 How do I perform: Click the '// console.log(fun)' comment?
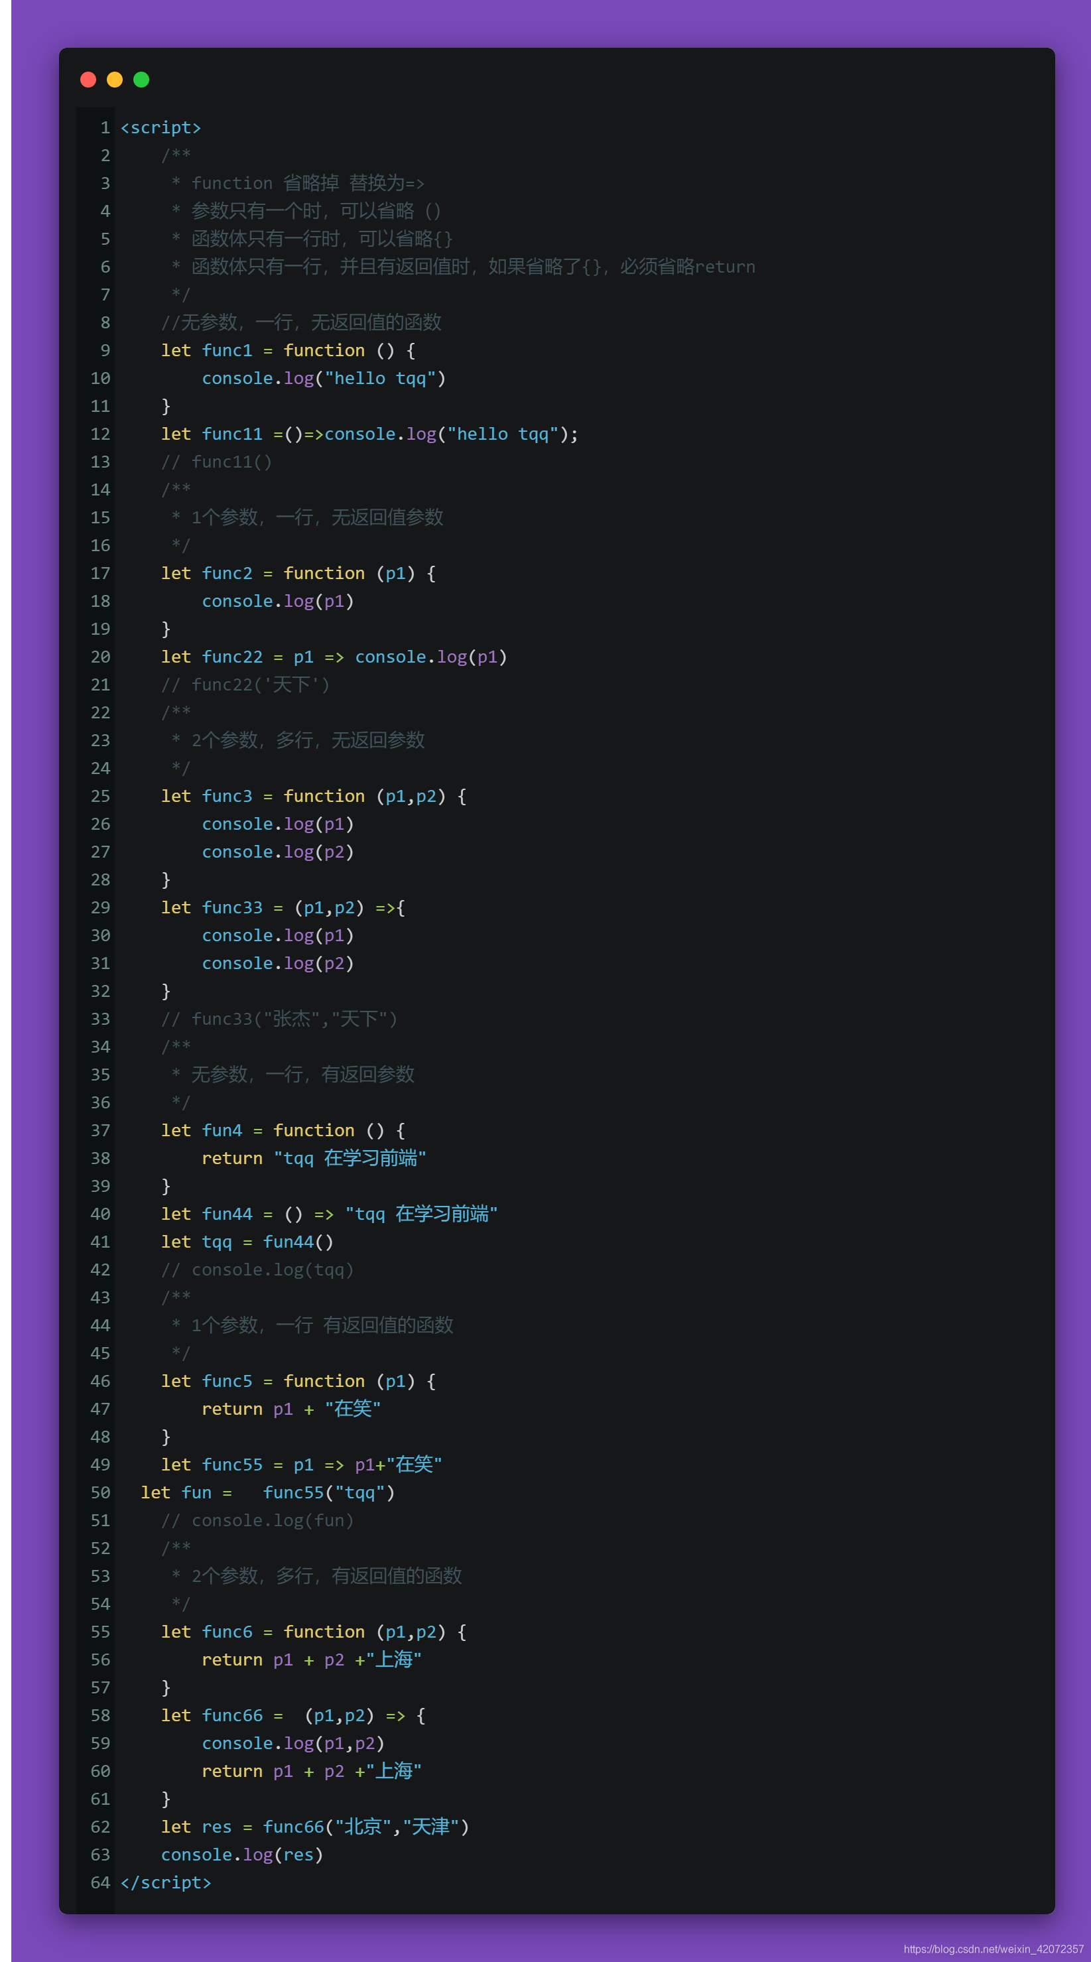click(257, 1520)
